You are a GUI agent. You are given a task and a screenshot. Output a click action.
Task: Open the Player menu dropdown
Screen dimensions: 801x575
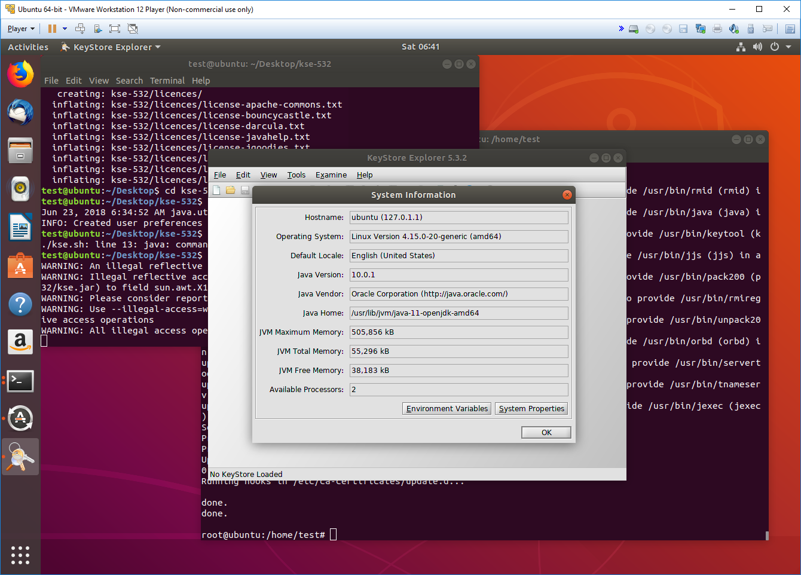click(x=20, y=28)
